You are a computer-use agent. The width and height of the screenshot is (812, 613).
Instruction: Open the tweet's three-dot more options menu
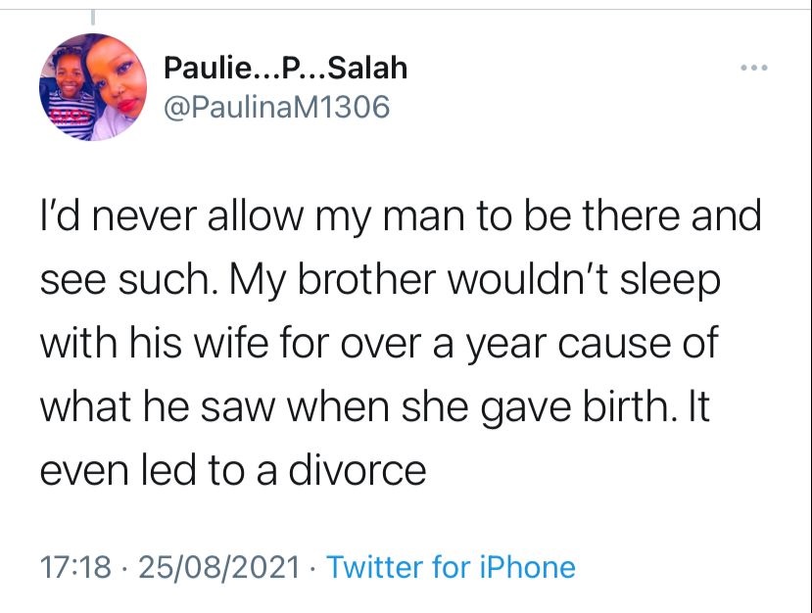[752, 69]
